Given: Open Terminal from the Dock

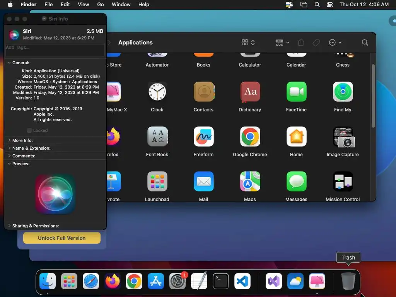Looking at the screenshot, I should pos(221,281).
